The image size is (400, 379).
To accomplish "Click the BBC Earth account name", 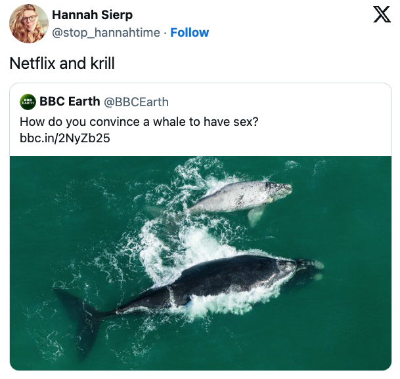I will click(x=70, y=102).
